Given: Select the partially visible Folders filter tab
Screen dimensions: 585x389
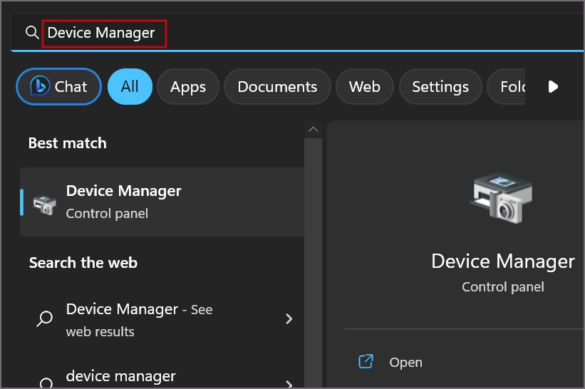Looking at the screenshot, I should coord(507,86).
